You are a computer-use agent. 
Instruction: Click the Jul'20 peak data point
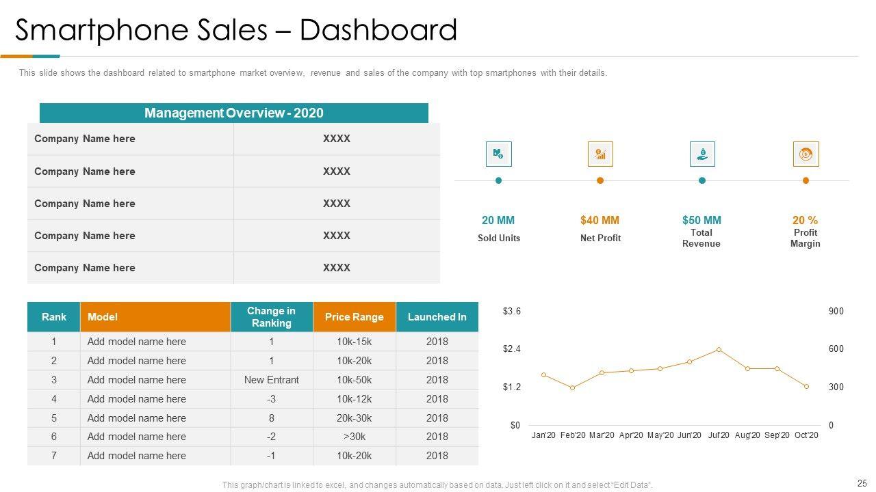click(x=719, y=349)
